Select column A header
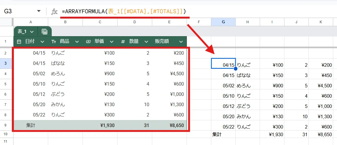This screenshot has width=337, height=145. 31,22
